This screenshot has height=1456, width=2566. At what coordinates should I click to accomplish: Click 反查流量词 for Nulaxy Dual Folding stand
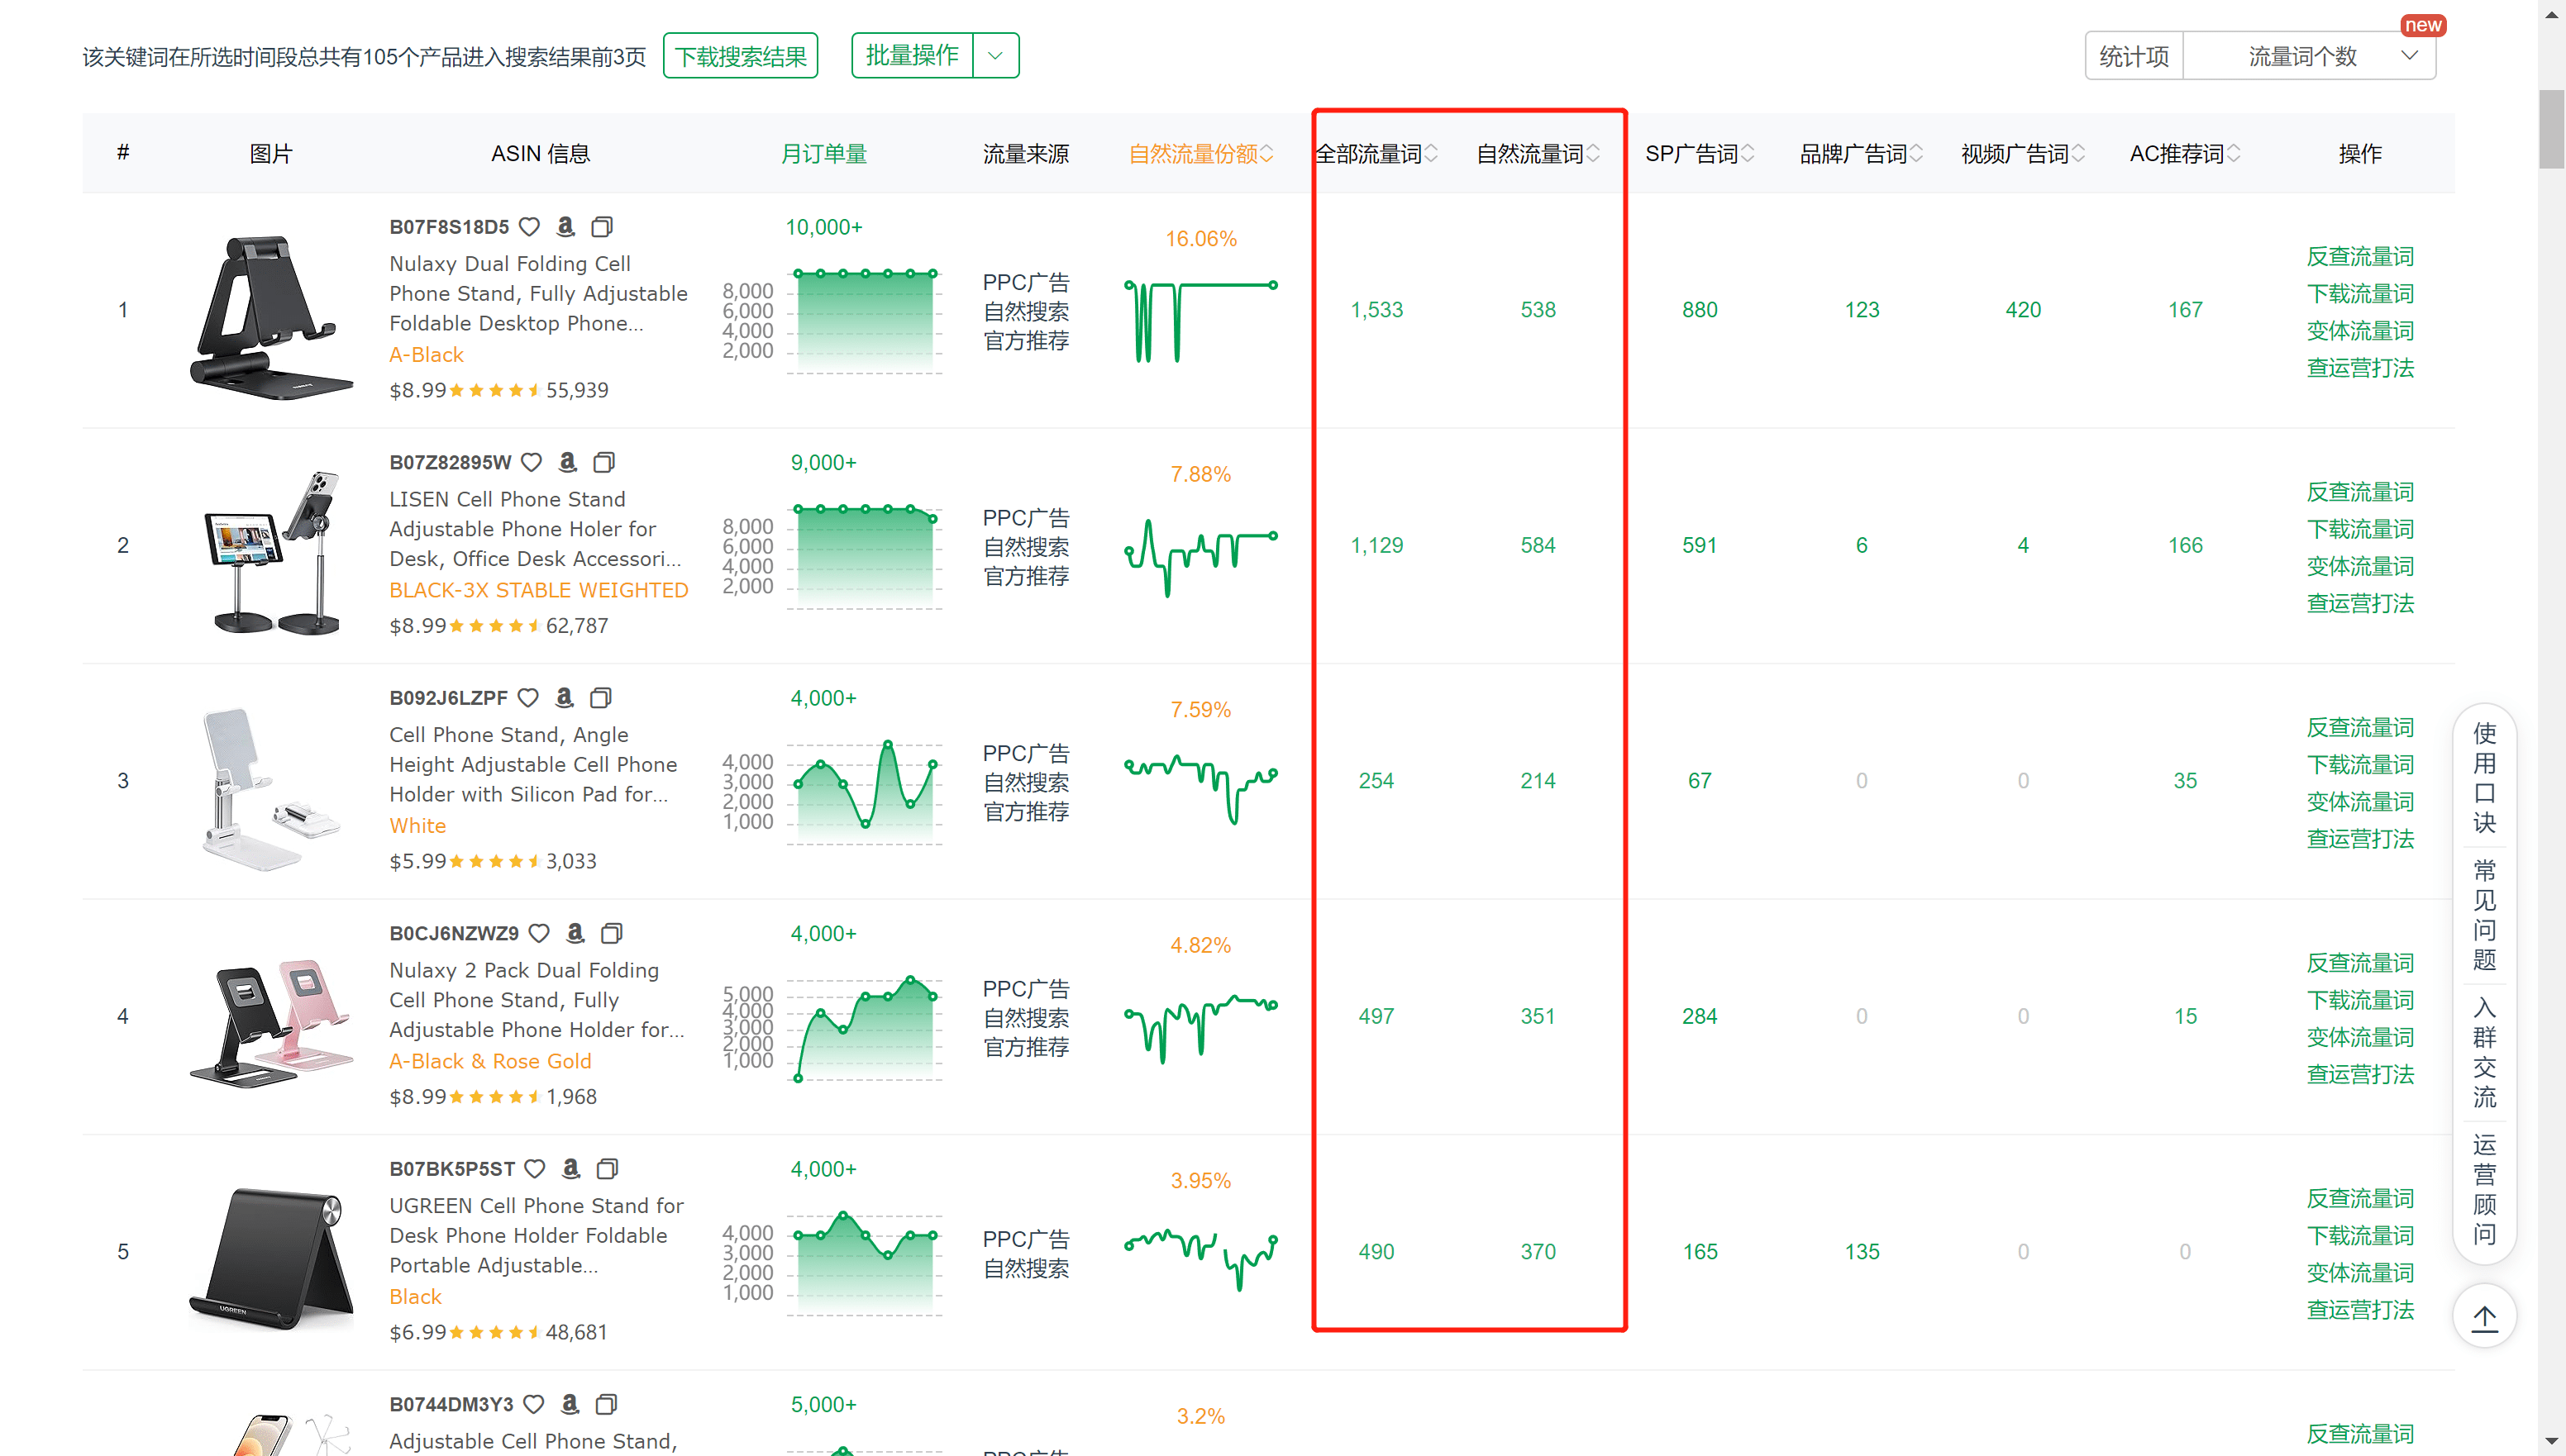tap(2360, 257)
